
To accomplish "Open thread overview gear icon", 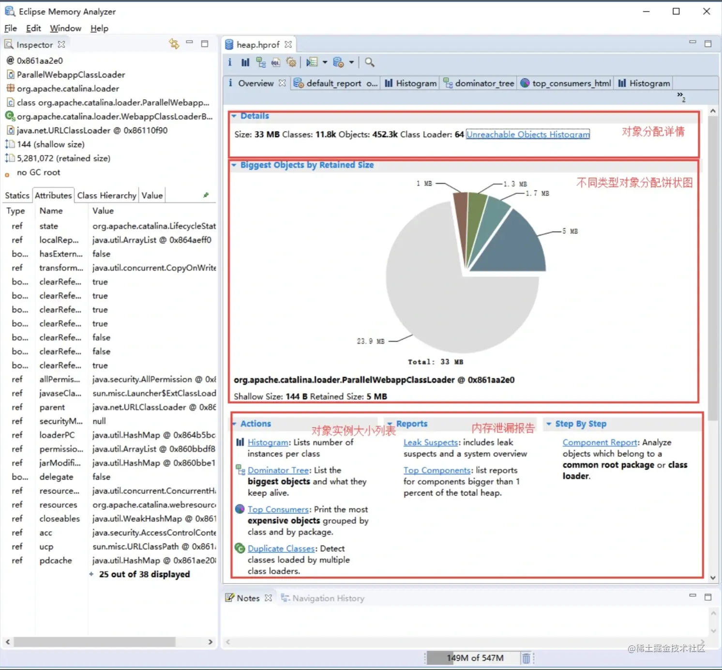I will point(291,62).
